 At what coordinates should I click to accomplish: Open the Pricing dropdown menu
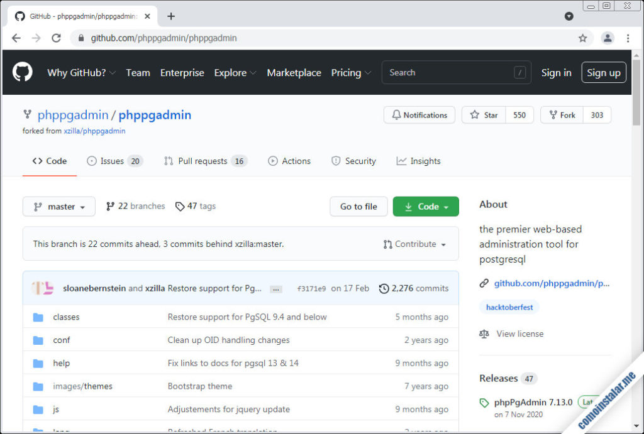coord(351,73)
